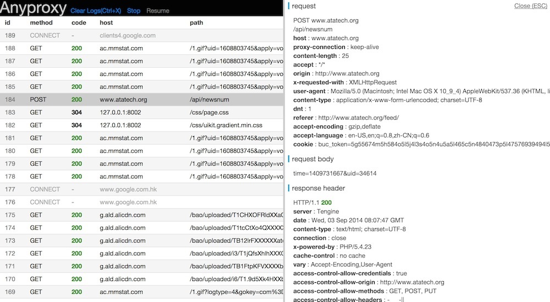Screen dimensions: 550x302
Task: Open row 171 /bao/uploaded/TB1FtpKFVXXXXb
Action: coord(141,266)
